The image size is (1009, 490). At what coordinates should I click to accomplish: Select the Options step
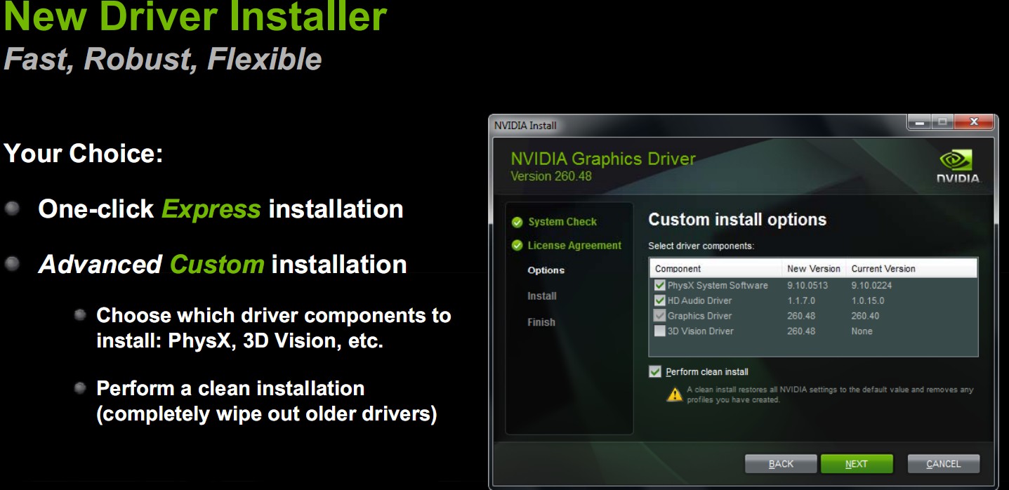(x=546, y=270)
